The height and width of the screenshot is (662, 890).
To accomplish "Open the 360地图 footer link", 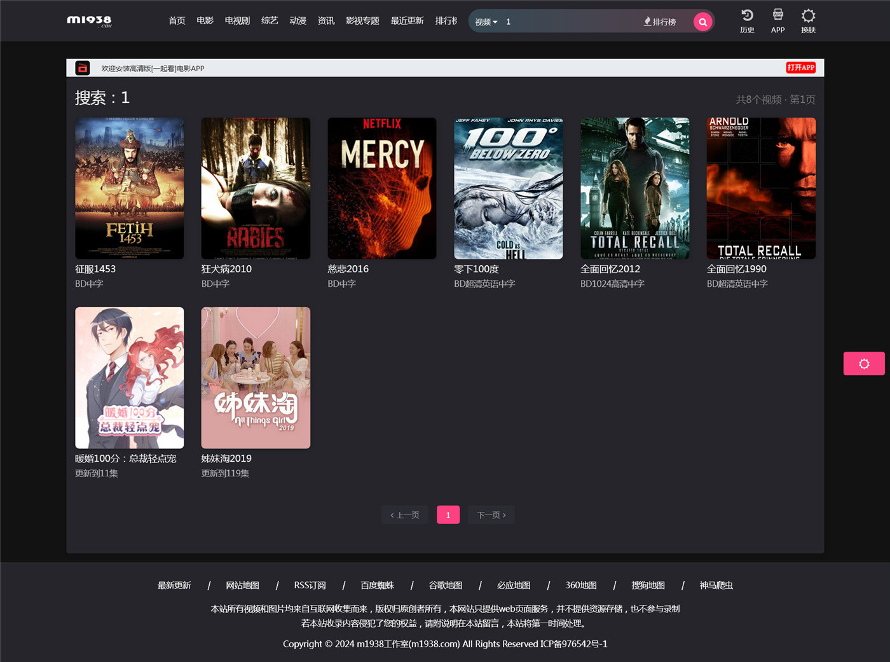I will [x=581, y=585].
